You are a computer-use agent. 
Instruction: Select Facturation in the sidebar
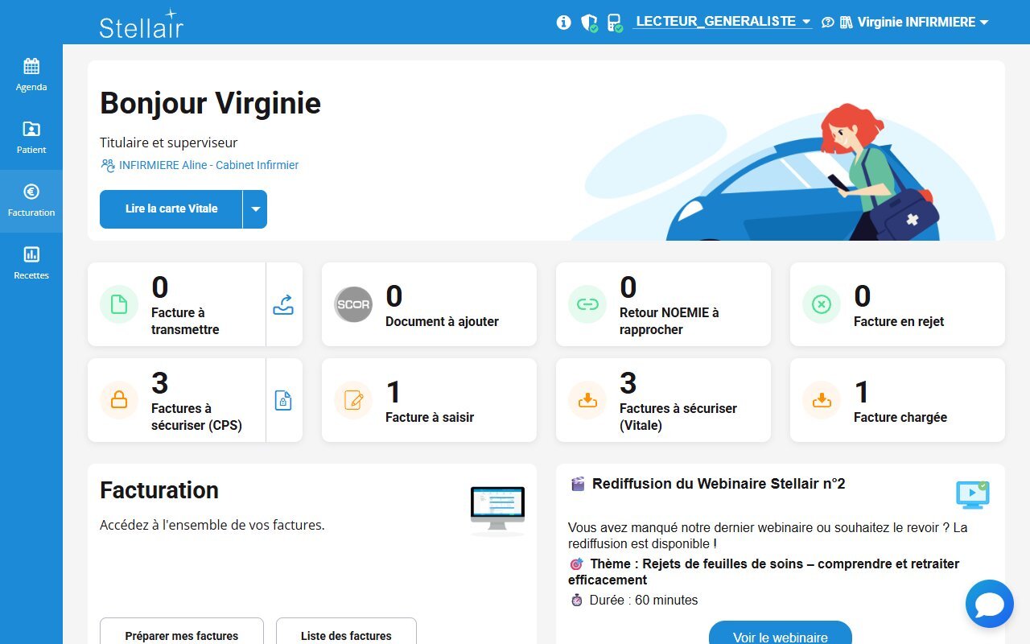tap(31, 200)
